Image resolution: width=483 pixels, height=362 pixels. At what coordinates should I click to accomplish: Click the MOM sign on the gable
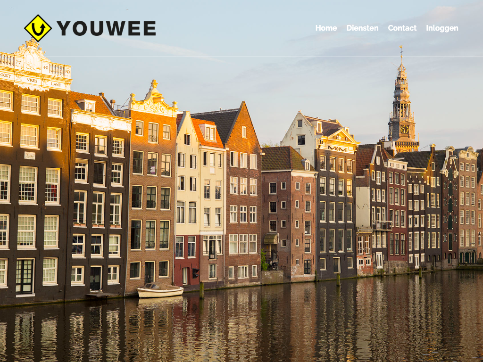pos(337,148)
